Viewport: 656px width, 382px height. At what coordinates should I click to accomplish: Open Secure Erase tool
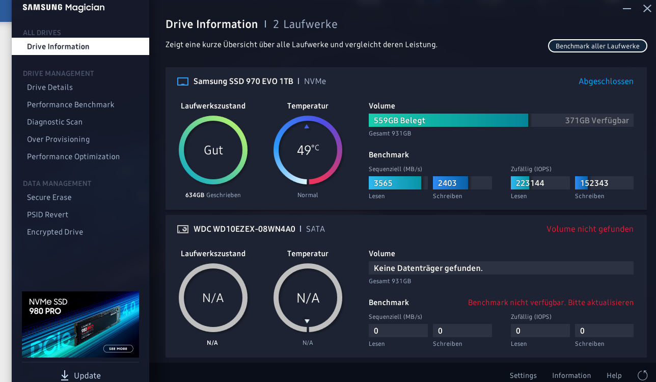(x=49, y=197)
